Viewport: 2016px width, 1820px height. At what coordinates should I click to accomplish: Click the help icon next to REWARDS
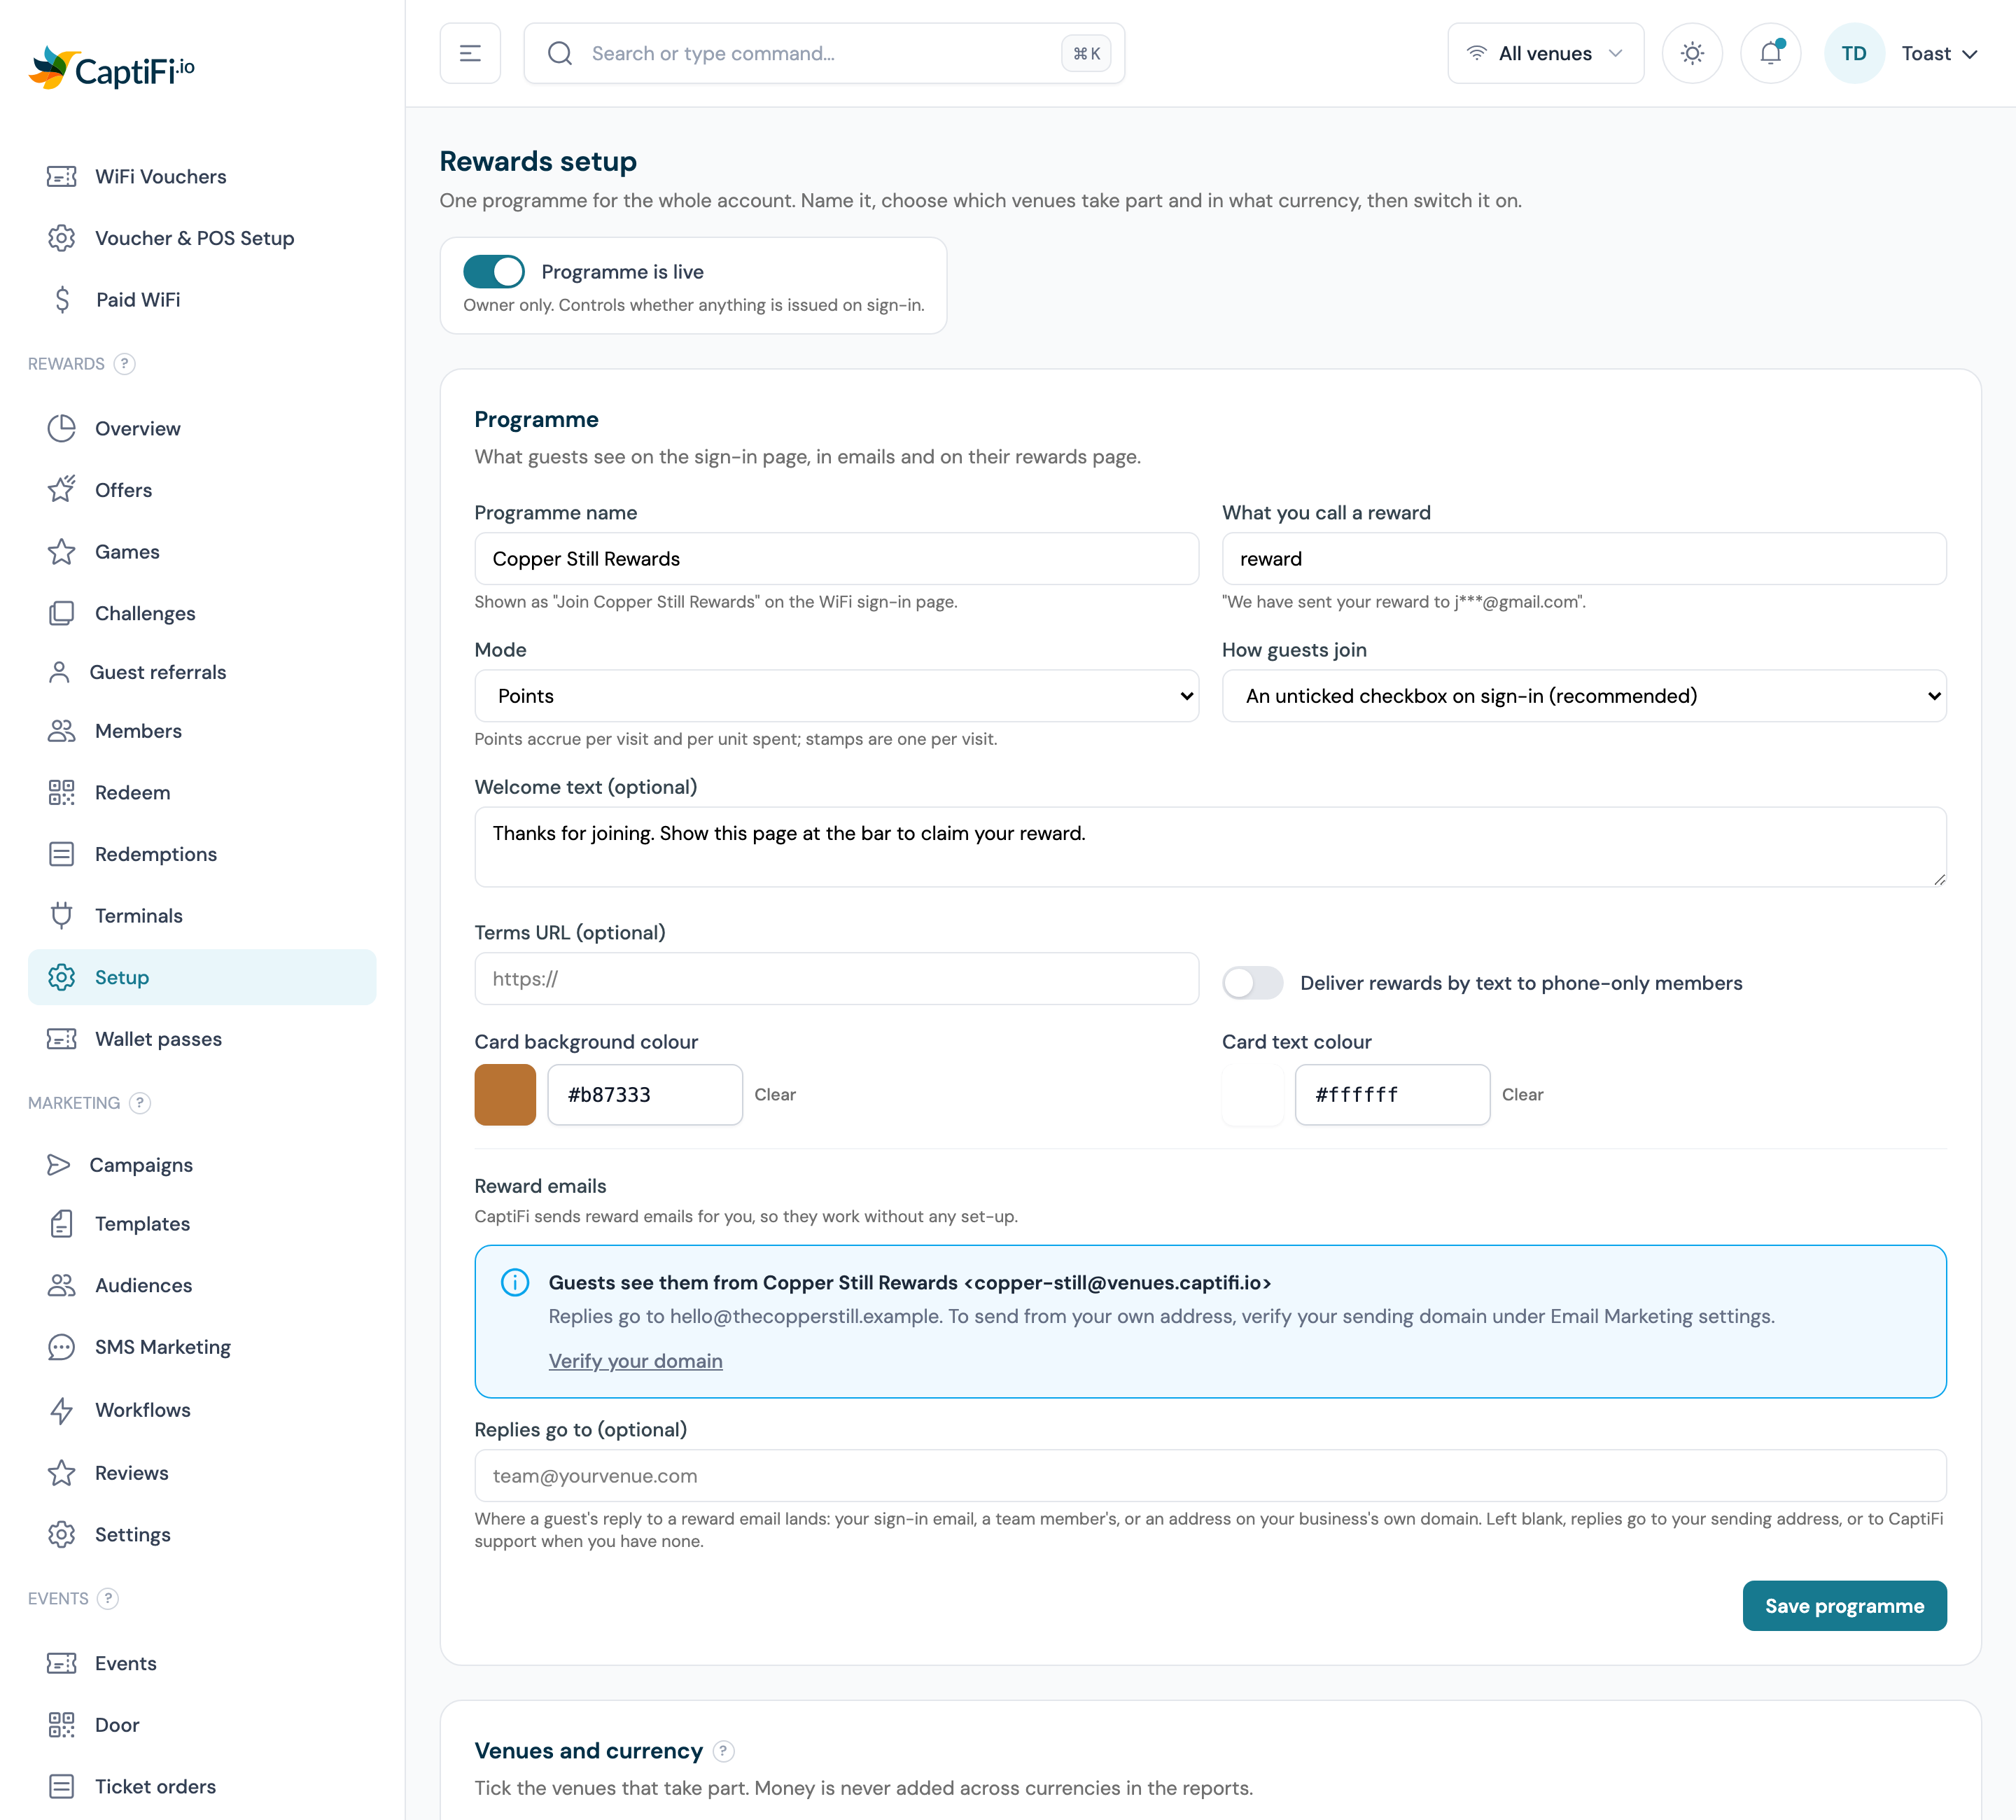click(x=124, y=364)
